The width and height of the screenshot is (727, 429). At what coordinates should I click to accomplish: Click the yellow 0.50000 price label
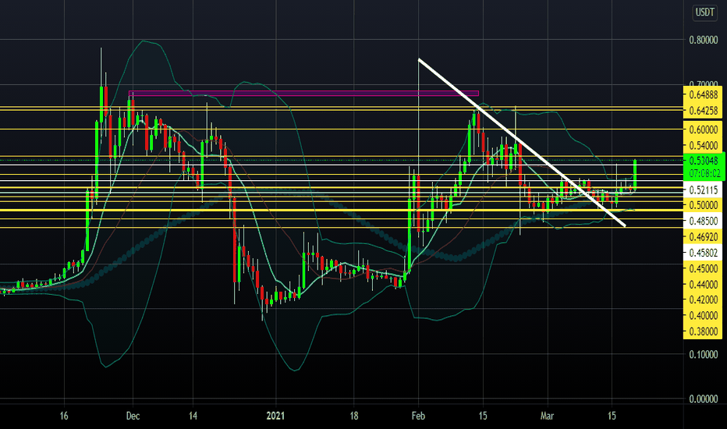pyautogui.click(x=703, y=205)
